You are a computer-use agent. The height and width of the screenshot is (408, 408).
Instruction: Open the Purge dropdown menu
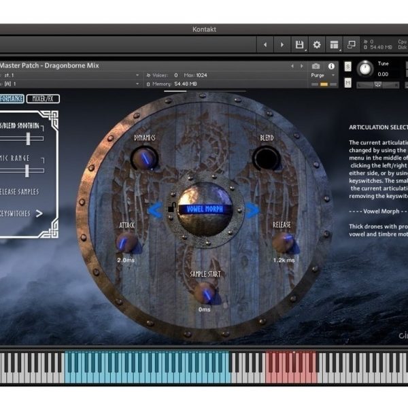[322, 75]
